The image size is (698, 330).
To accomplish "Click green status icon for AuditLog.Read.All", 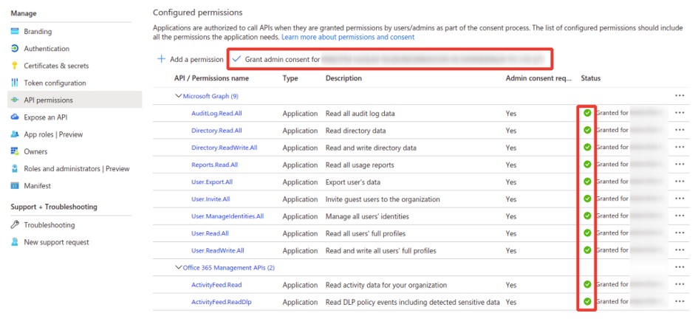I will coord(587,113).
